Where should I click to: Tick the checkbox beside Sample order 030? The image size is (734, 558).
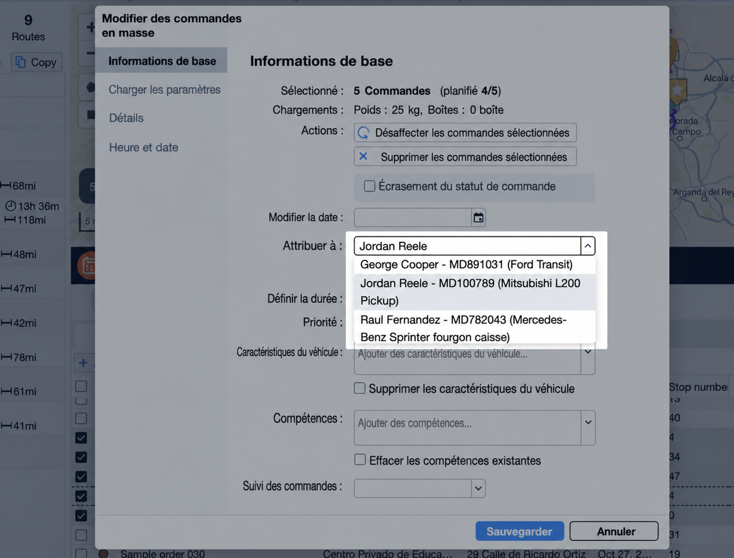(x=81, y=554)
